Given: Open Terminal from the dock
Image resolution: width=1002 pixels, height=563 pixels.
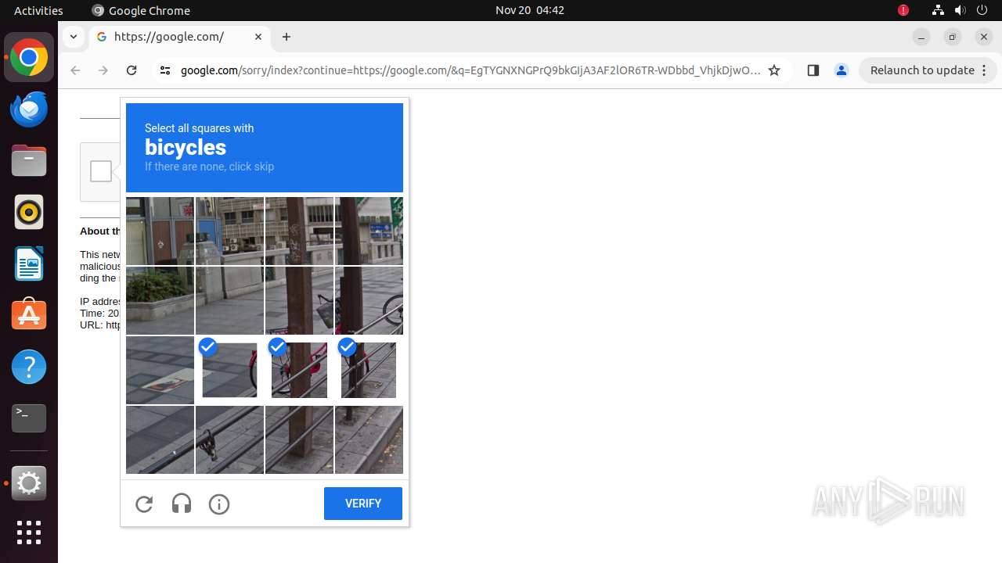Looking at the screenshot, I should 29,418.
